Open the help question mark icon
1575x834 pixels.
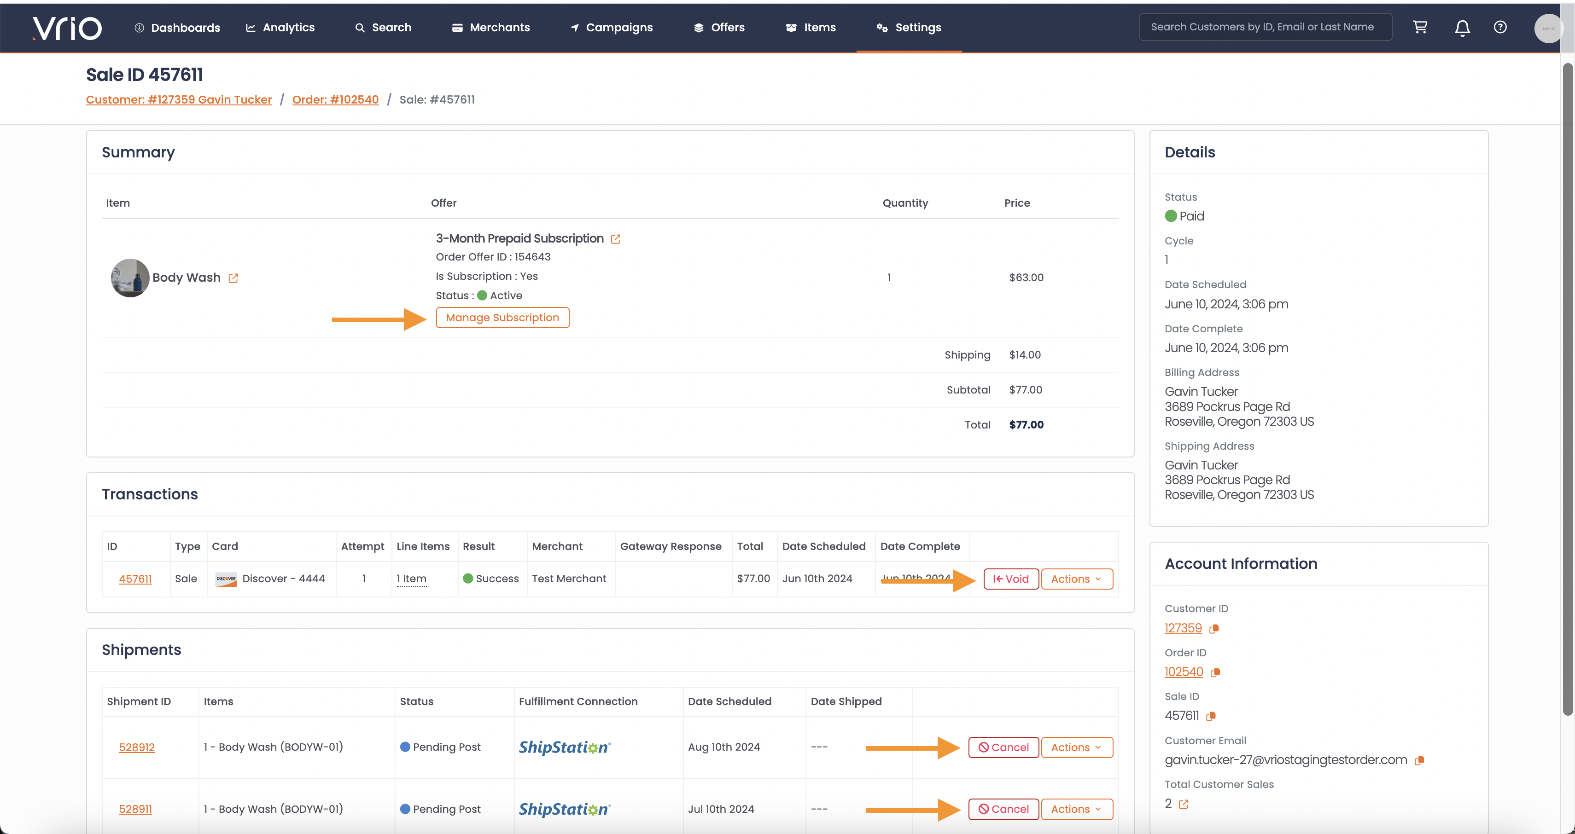(1500, 27)
